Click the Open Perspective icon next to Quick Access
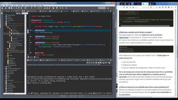Image resolution: width=178 pixels, height=100 pixels. [108, 8]
